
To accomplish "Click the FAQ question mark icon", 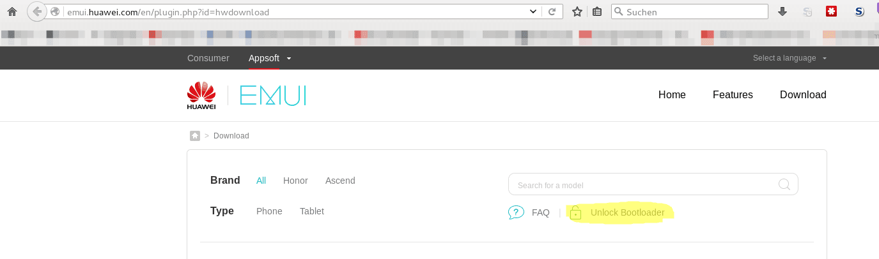I will (516, 212).
